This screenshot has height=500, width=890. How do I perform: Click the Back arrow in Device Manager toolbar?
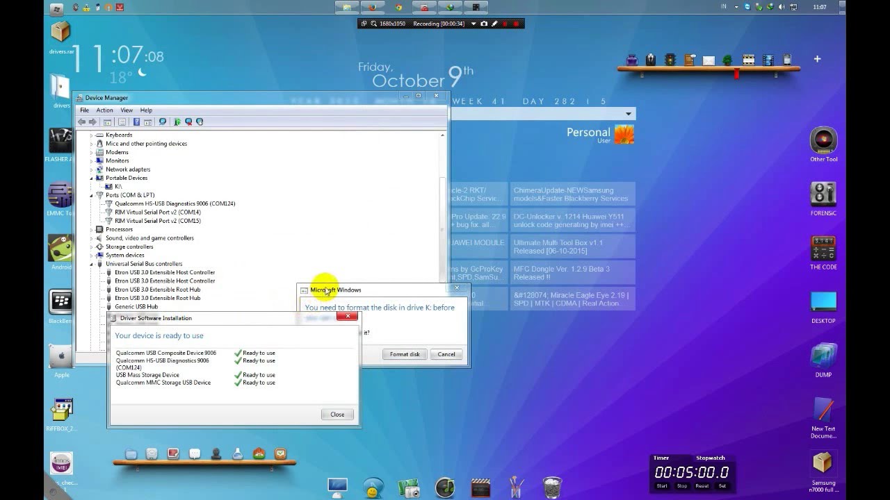(82, 122)
